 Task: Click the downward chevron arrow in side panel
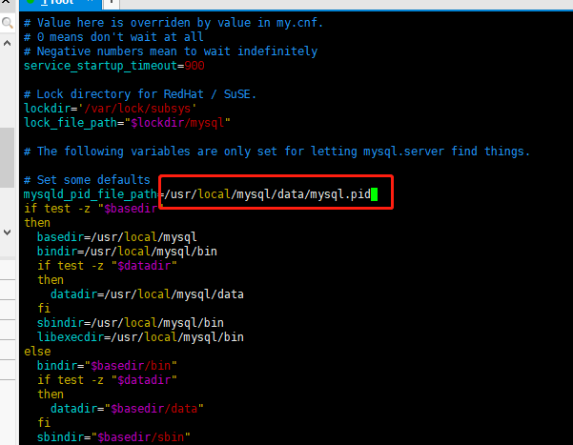(x=7, y=232)
